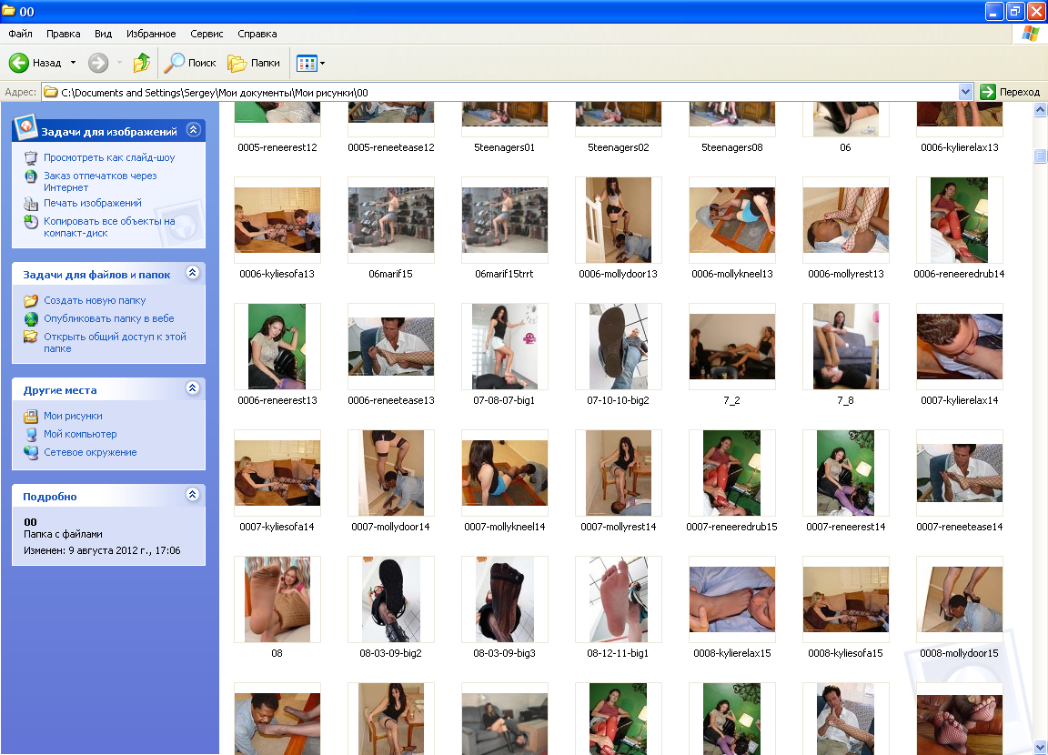Screen dimensions: 1048x755
Task: Select the file name 0007-reneerest14
Action: tap(845, 527)
